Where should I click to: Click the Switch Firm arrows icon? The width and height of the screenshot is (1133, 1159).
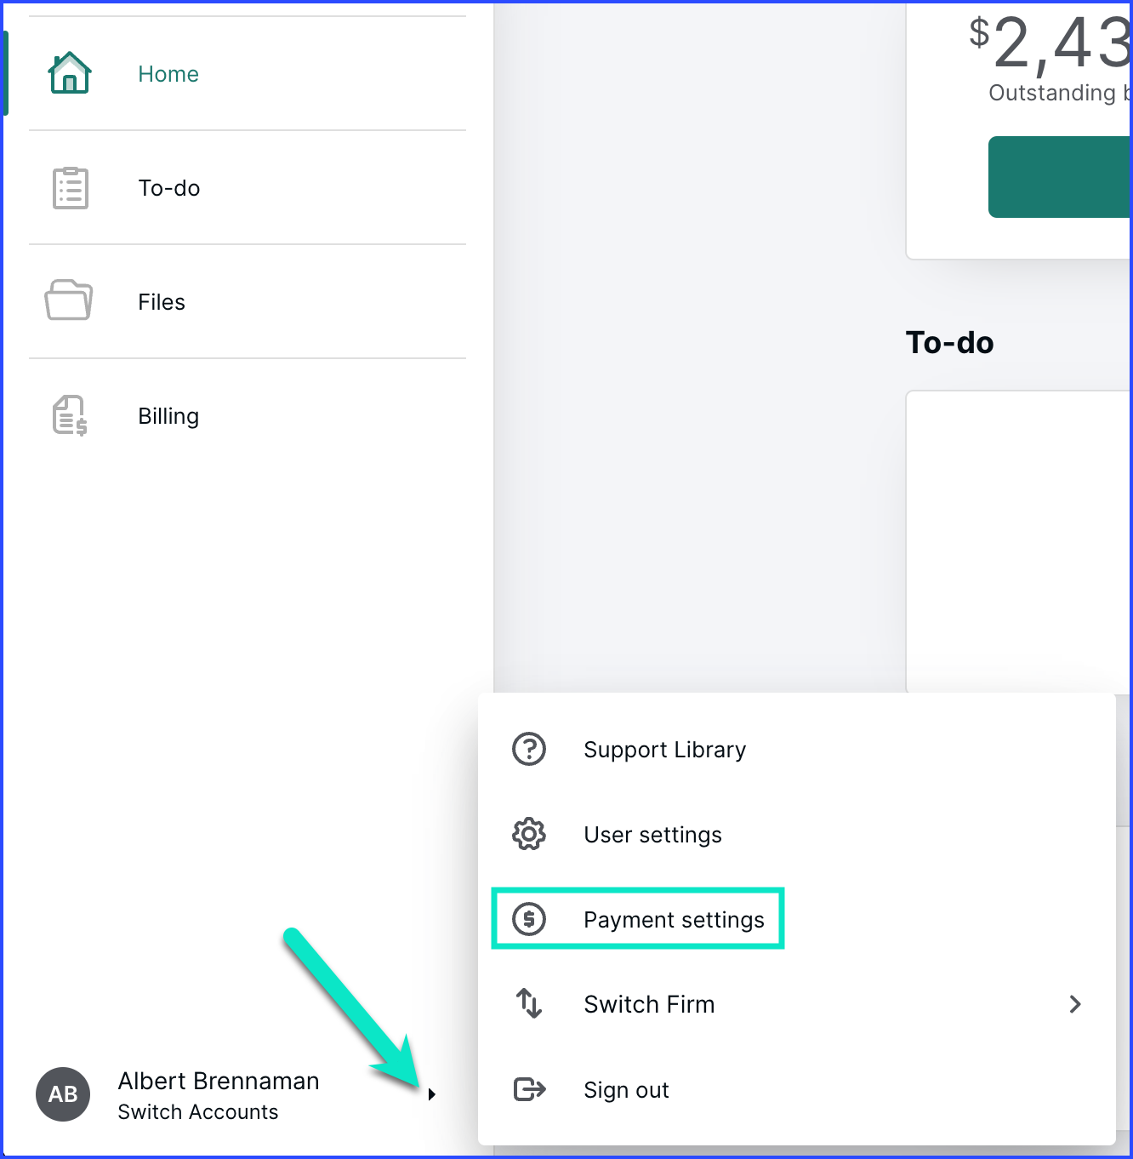point(529,1003)
